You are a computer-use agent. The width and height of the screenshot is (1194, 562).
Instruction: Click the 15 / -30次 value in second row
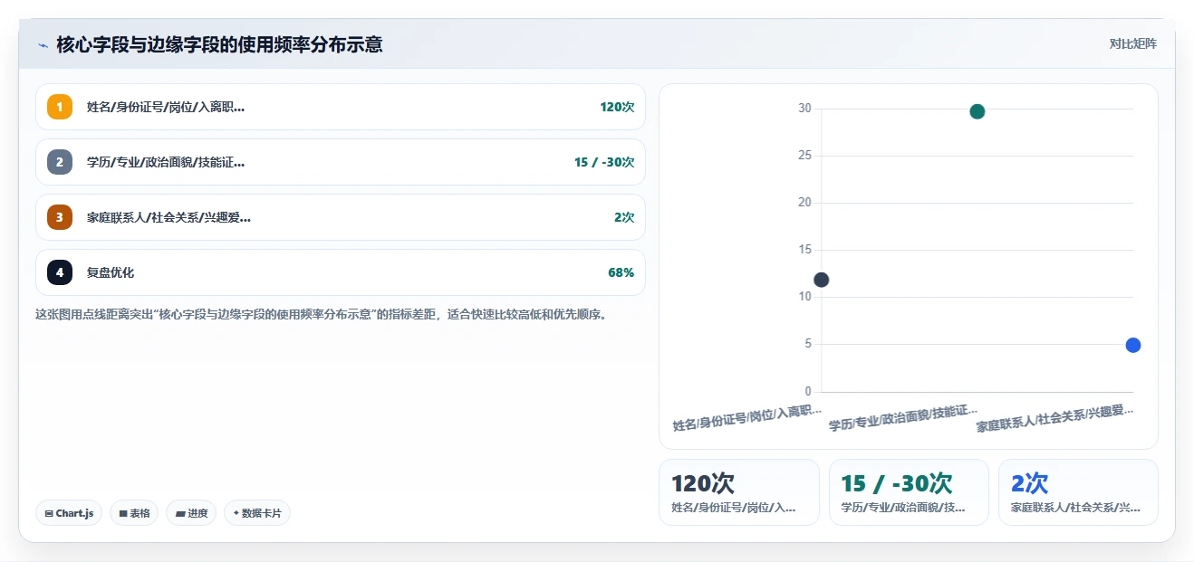pyautogui.click(x=604, y=162)
